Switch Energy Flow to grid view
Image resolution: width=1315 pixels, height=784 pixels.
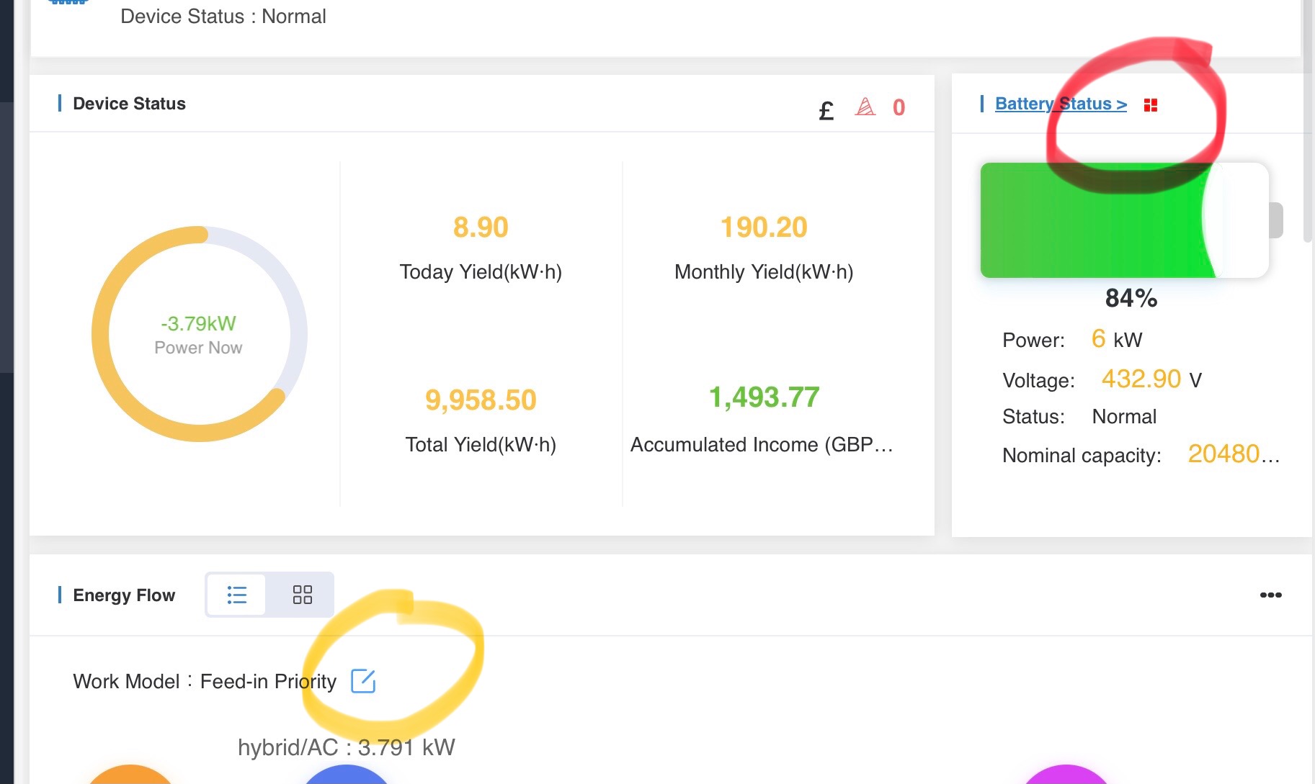click(302, 595)
